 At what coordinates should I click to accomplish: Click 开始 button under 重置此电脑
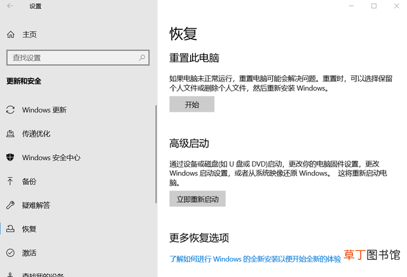tap(192, 104)
